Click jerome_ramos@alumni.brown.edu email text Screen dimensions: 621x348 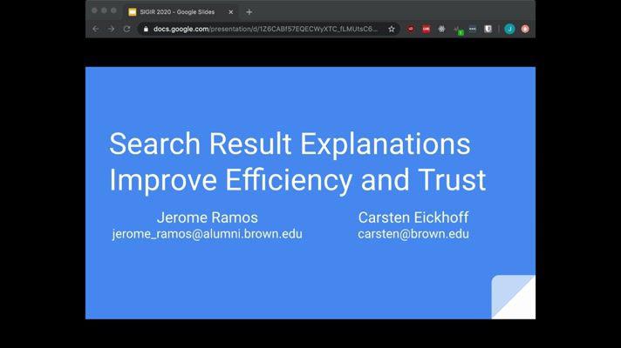pyautogui.click(x=208, y=234)
